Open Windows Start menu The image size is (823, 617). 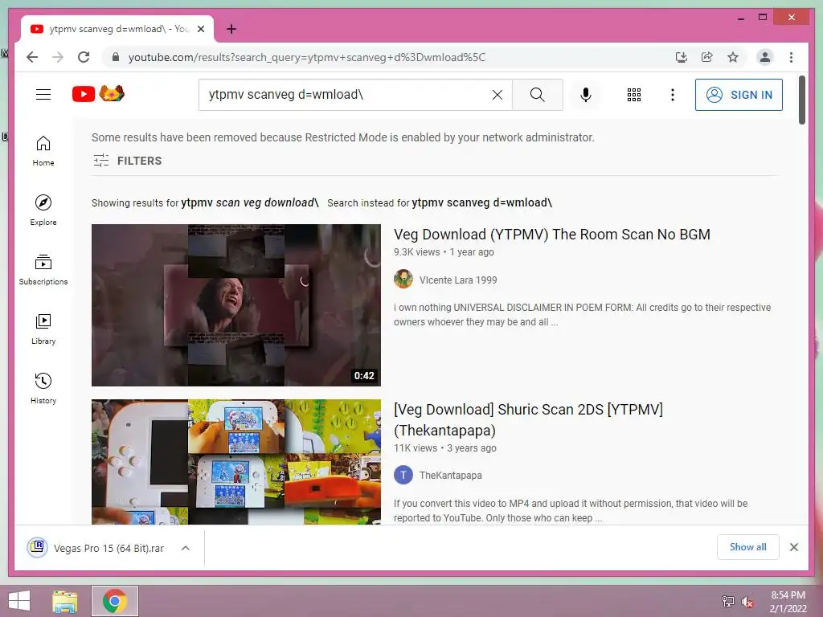tap(19, 601)
